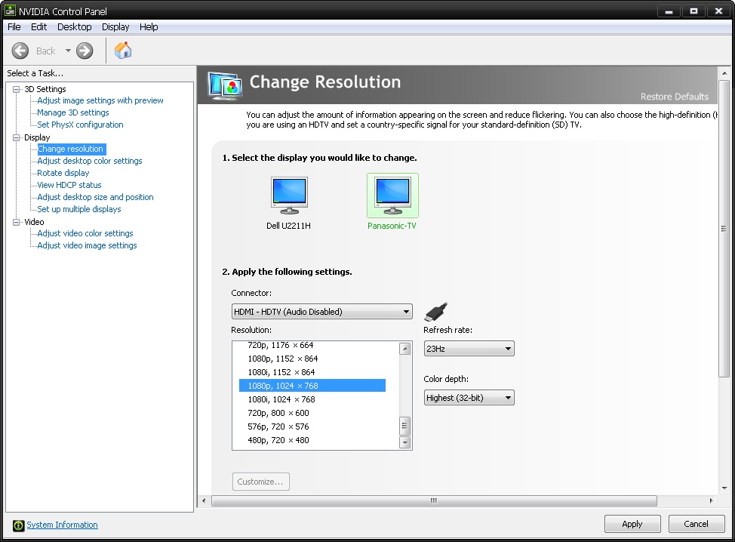Collapse the Video tree node

pos(17,222)
